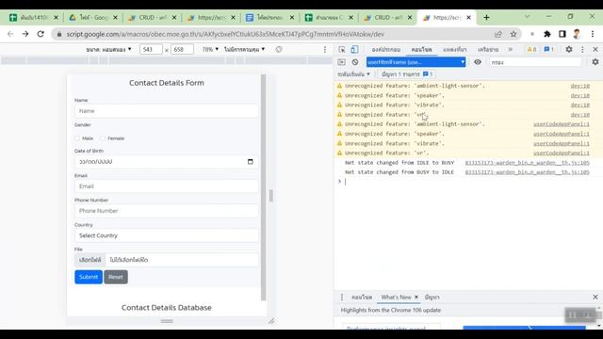
Task: Open the tab search chevron
Action: click(x=527, y=17)
